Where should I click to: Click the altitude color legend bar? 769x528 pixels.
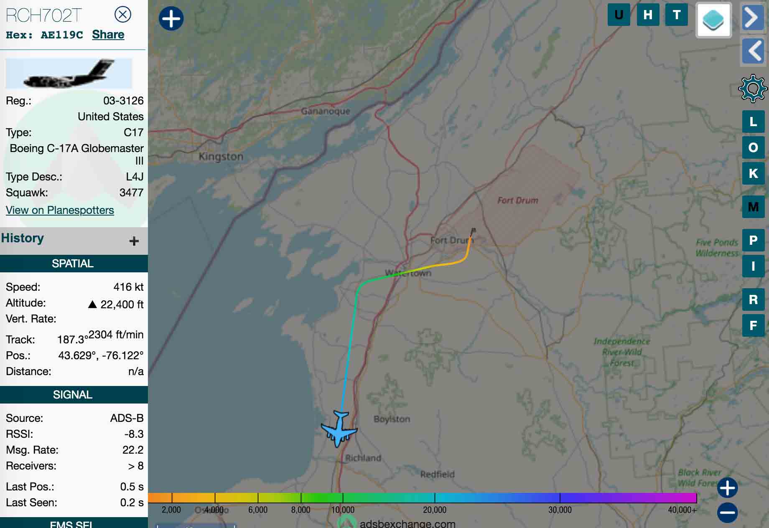(422, 498)
